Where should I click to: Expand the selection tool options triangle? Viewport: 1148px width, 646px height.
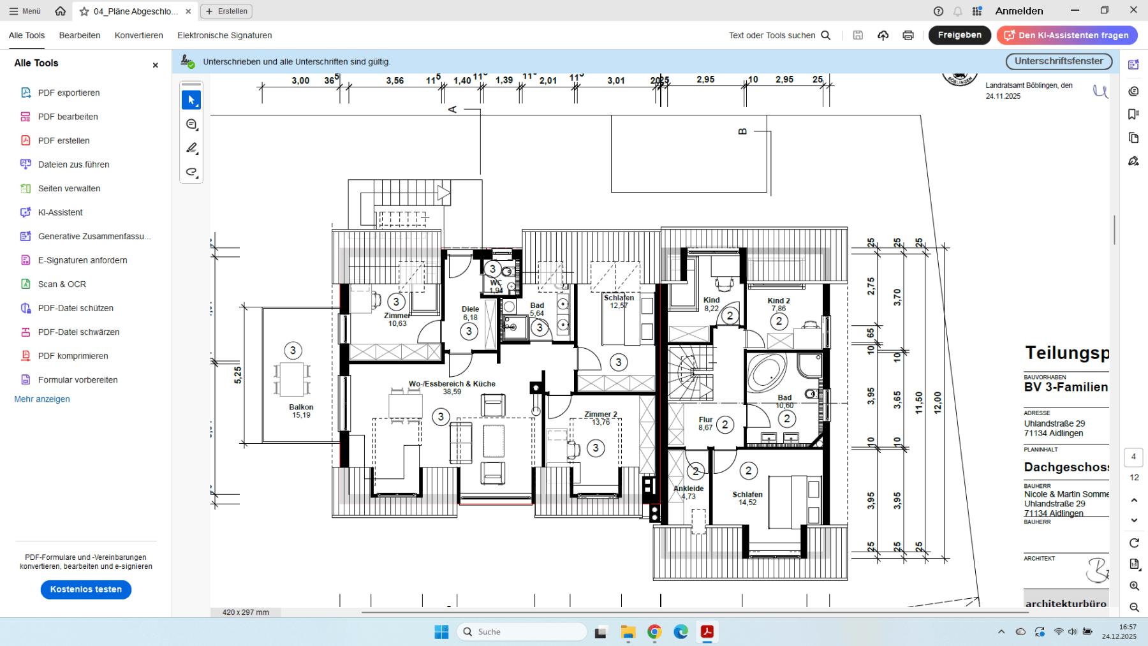[196, 106]
